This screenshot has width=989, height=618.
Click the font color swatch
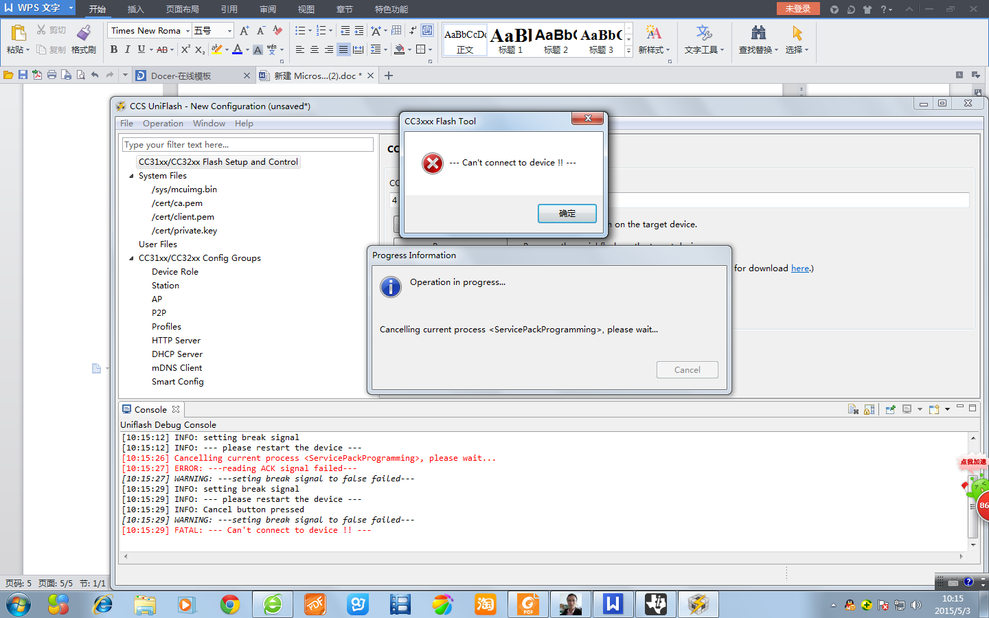(x=238, y=49)
